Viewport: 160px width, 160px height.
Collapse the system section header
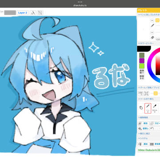[x=149, y=138]
